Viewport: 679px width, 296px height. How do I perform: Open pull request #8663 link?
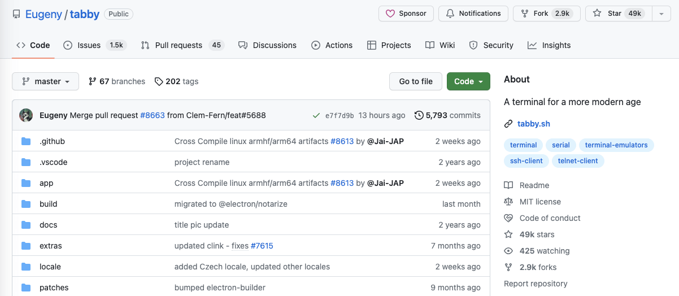pyautogui.click(x=153, y=115)
